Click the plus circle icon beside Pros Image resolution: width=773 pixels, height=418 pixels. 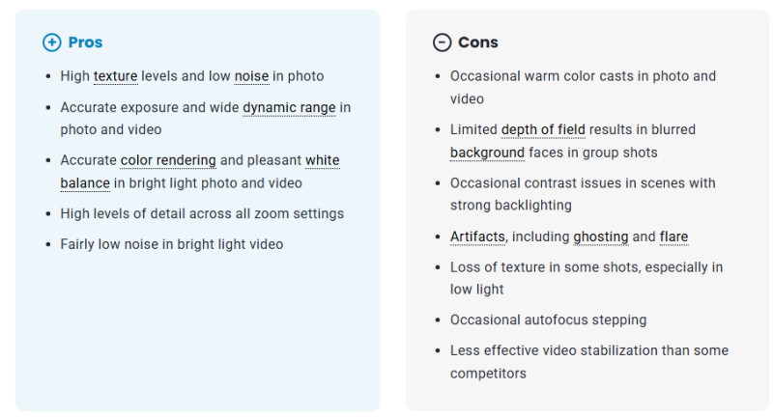(x=52, y=42)
